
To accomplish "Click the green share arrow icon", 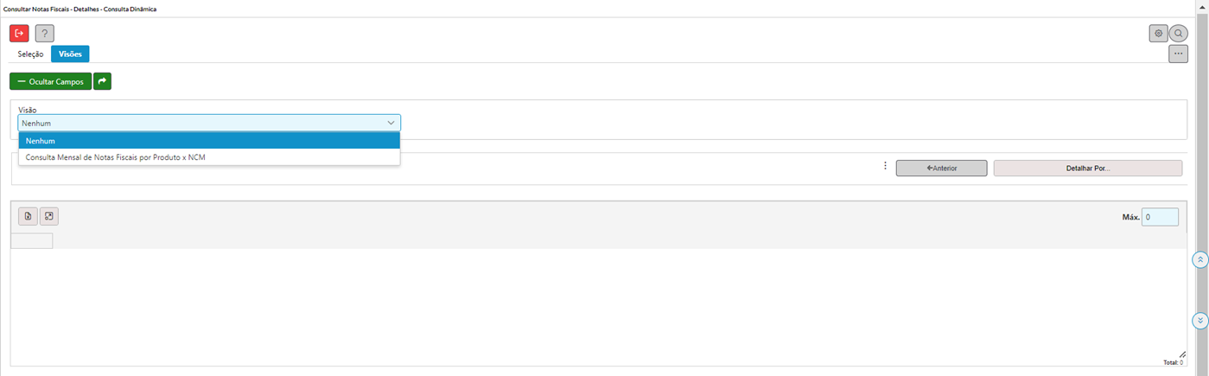I will pyautogui.click(x=102, y=81).
